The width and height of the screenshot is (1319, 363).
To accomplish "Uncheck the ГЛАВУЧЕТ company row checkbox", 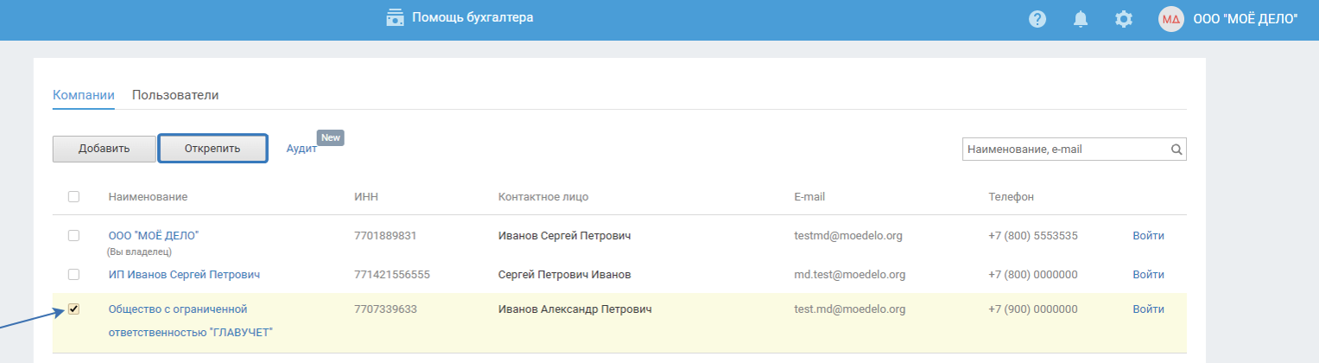I will click(x=73, y=309).
